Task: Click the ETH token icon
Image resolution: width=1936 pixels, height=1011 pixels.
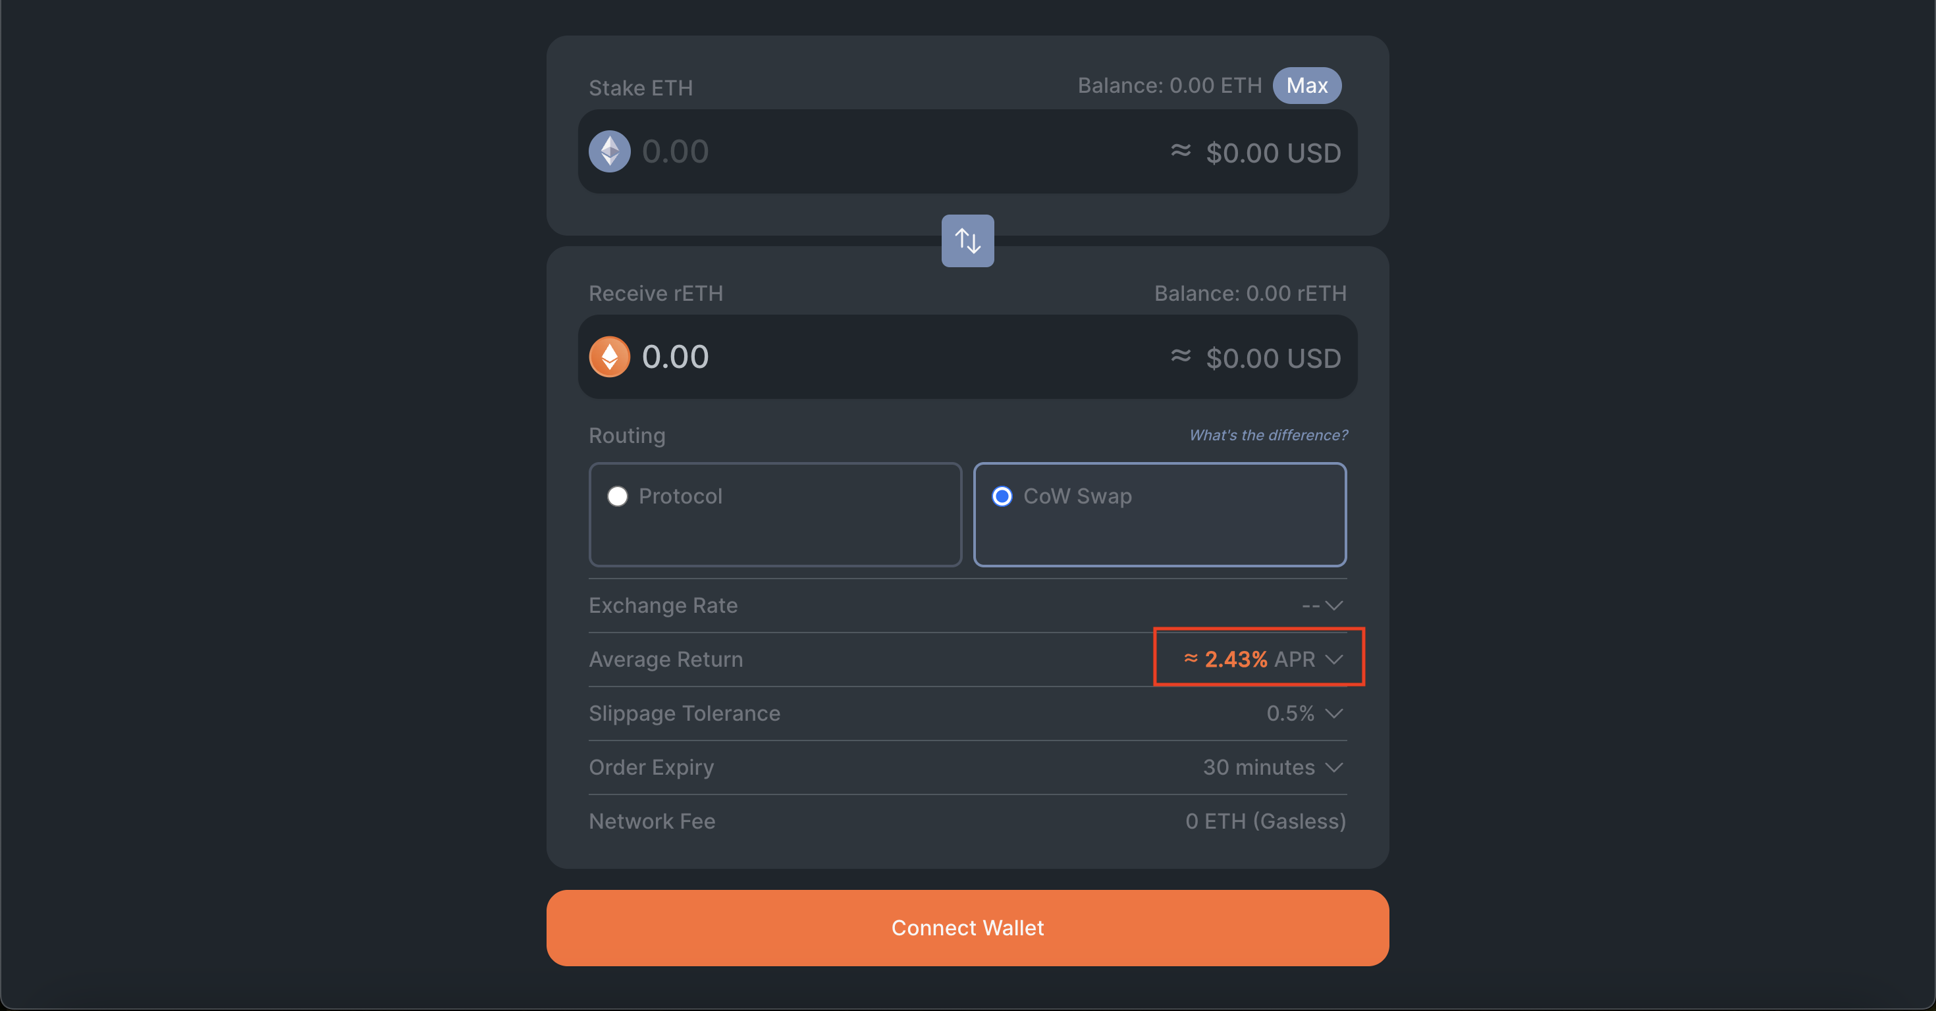Action: (608, 152)
